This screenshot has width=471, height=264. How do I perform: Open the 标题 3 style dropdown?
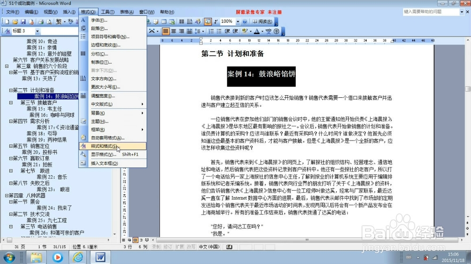[x=37, y=31]
